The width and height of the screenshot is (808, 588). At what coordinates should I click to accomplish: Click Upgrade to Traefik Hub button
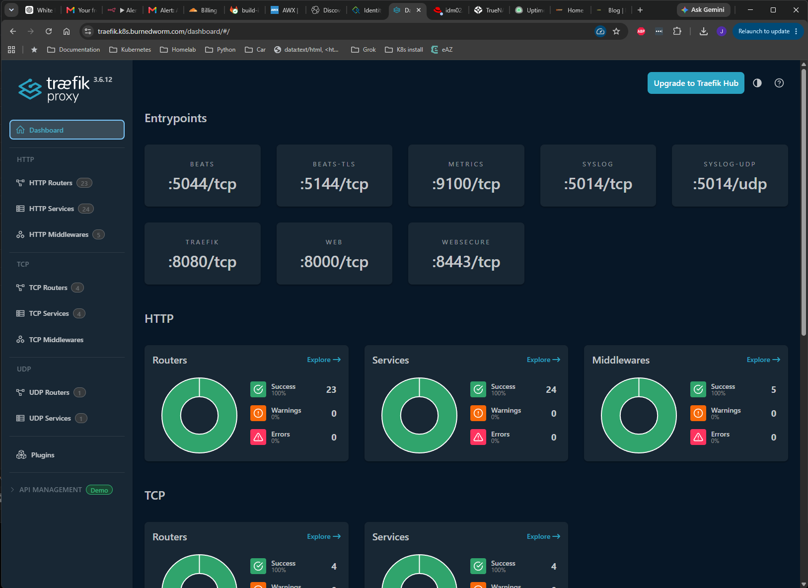tap(696, 83)
